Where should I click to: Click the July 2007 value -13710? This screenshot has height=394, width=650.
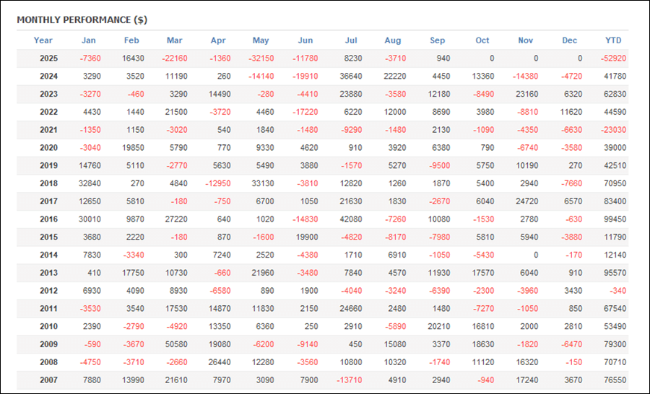click(350, 380)
